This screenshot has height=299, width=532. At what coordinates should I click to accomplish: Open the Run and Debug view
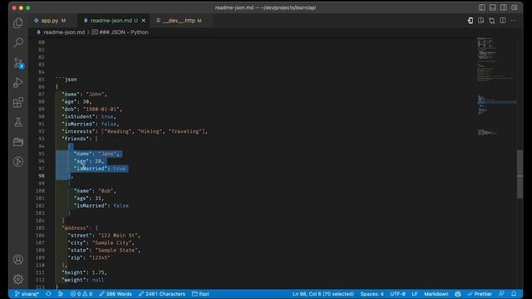coord(18,82)
